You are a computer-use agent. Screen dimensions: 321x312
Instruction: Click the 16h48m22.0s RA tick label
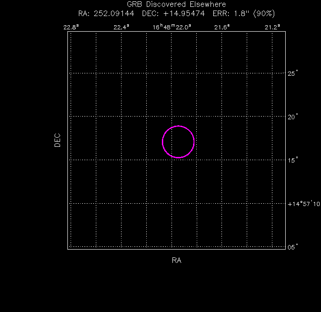coord(172,27)
